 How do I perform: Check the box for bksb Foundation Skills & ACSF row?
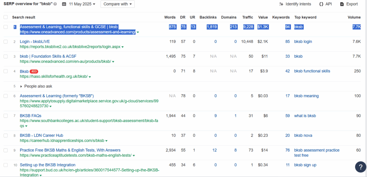coord(6,56)
